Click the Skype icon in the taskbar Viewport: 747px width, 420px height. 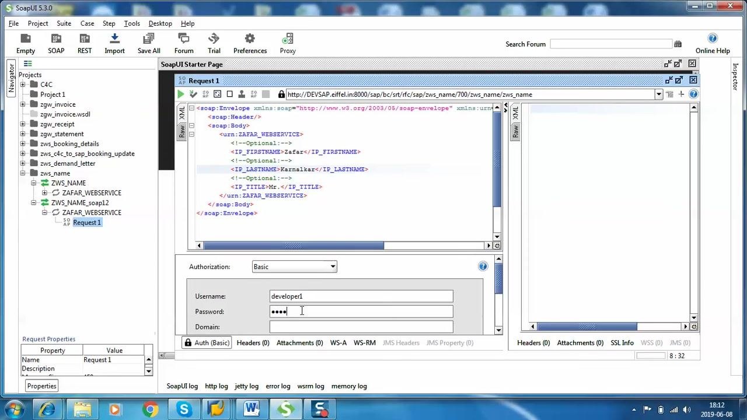click(x=184, y=409)
